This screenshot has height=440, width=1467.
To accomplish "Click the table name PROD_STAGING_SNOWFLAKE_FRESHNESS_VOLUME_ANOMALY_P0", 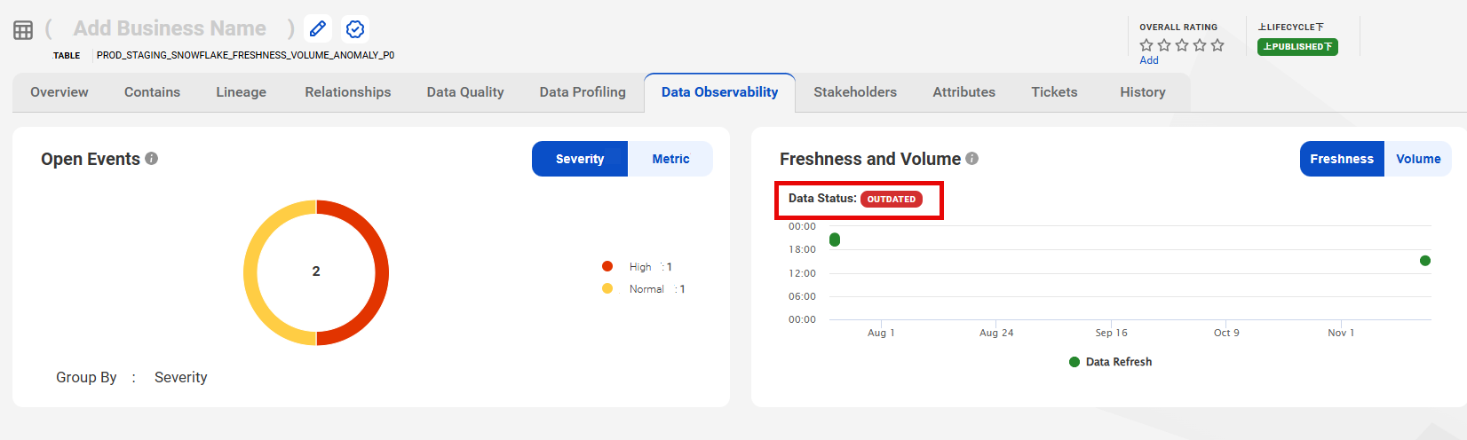I will [246, 55].
